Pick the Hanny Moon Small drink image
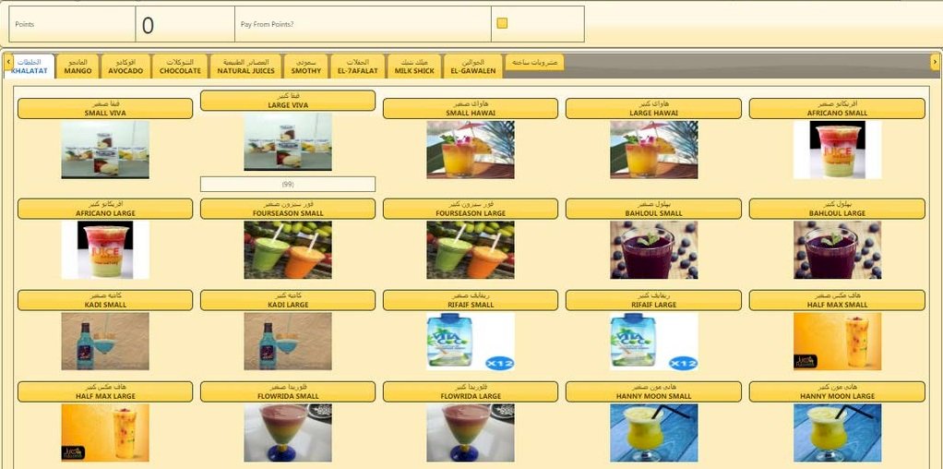943x469 pixels. [x=654, y=433]
